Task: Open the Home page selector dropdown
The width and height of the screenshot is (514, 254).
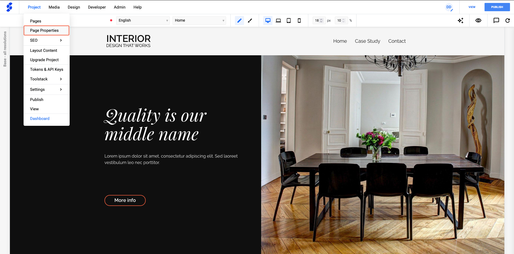Action: (199, 20)
